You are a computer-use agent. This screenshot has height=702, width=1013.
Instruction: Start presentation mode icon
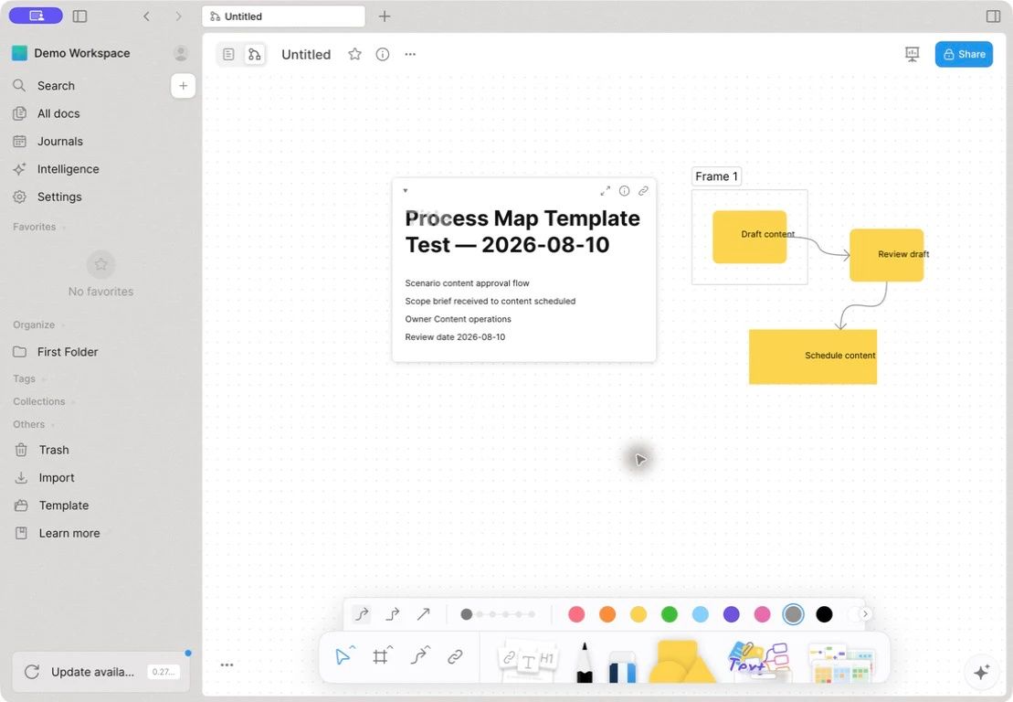coord(913,54)
